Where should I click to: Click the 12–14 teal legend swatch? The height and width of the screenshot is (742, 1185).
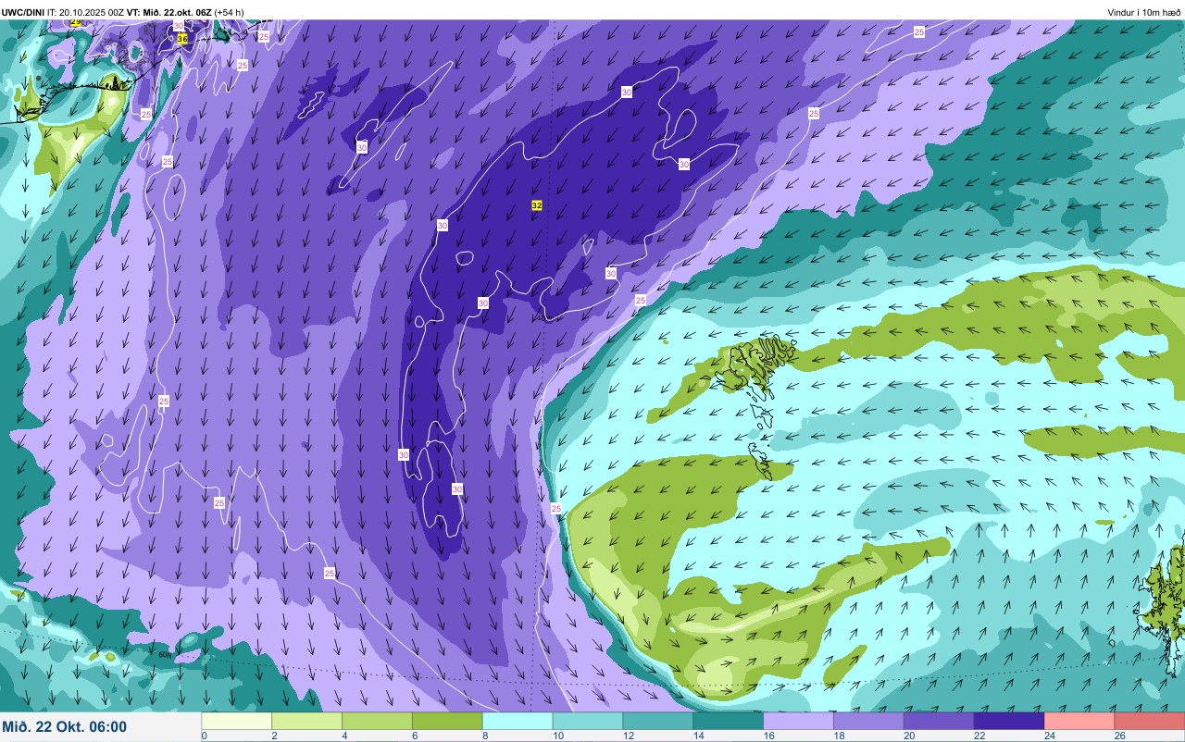658,721
